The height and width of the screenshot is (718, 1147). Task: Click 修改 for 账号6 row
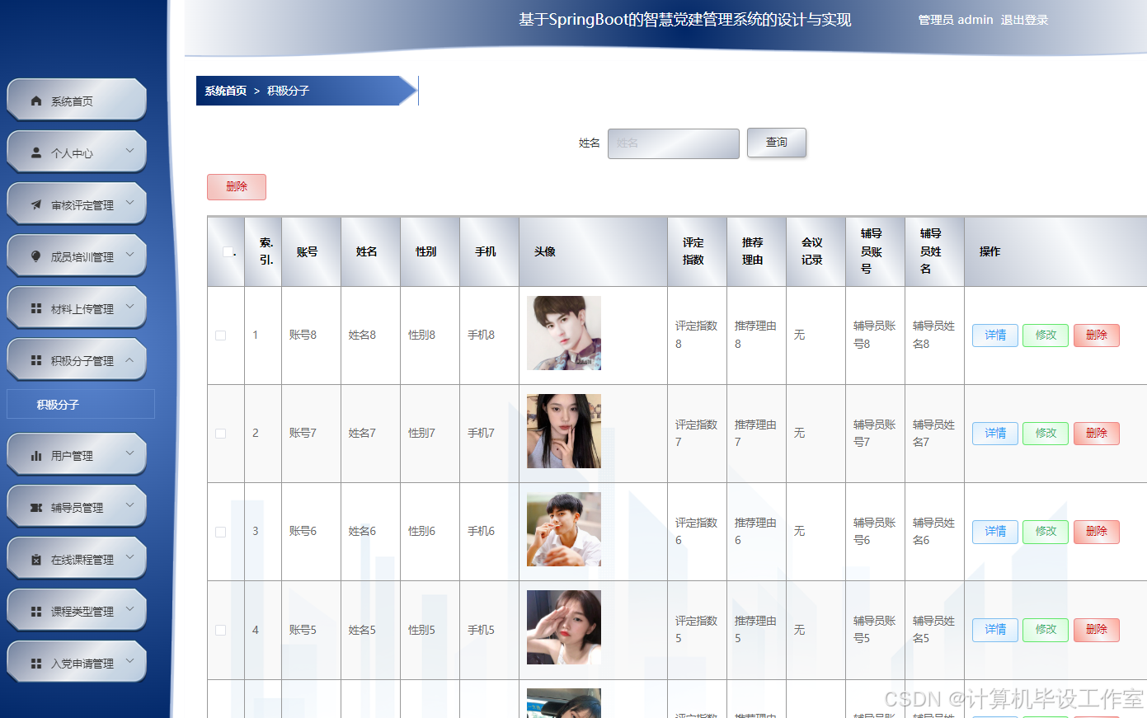click(x=1046, y=532)
